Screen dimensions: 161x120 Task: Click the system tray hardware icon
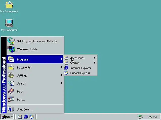[x=141, y=117]
